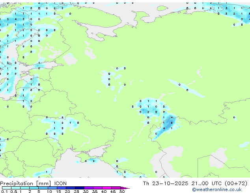250x193 pixels.
Task: Click the above-50 mm legend arrow tip
Action: click(x=125, y=188)
